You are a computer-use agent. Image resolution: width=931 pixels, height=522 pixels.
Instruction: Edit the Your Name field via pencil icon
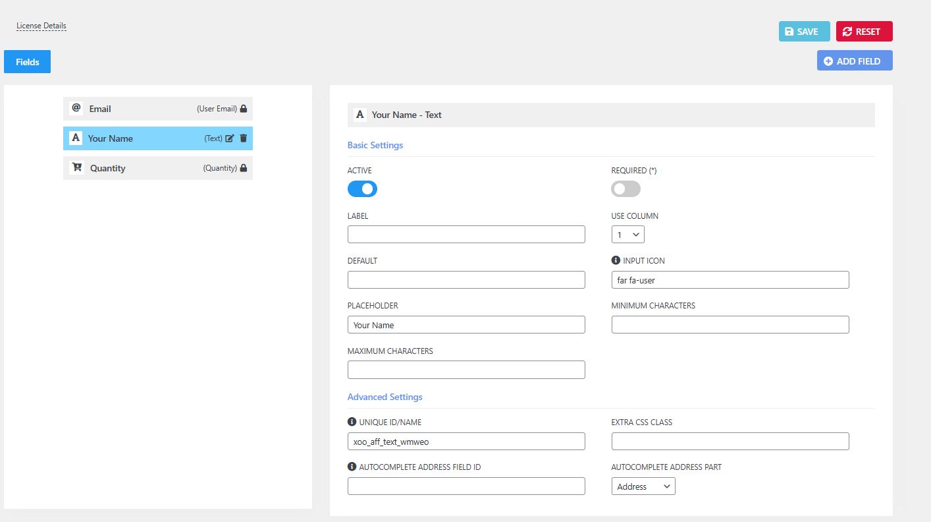230,138
